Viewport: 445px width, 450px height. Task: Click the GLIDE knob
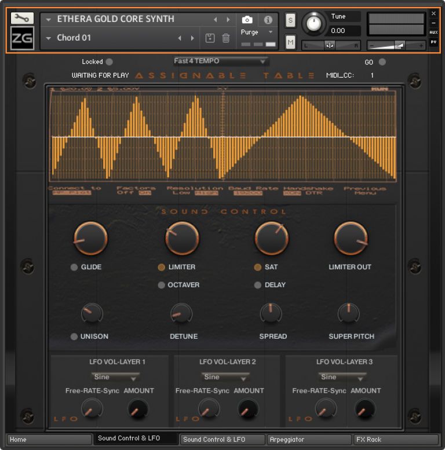(x=90, y=238)
